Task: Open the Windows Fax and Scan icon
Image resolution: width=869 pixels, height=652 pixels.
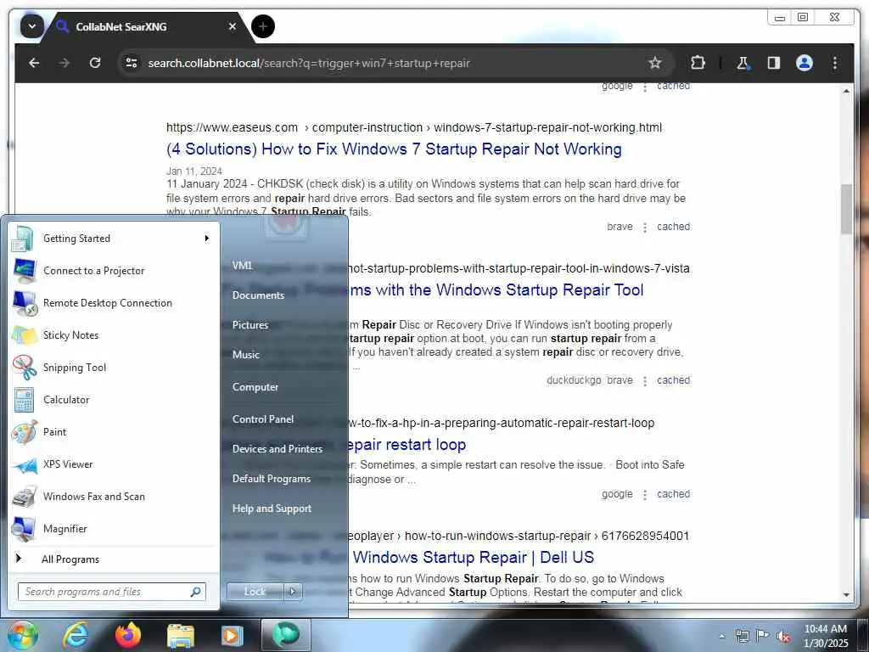Action: pyautogui.click(x=24, y=497)
